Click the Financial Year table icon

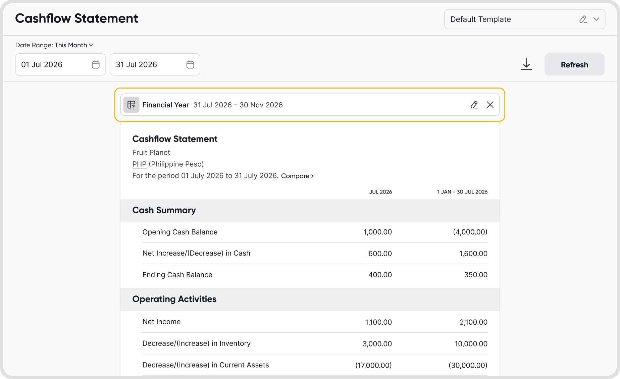[131, 105]
